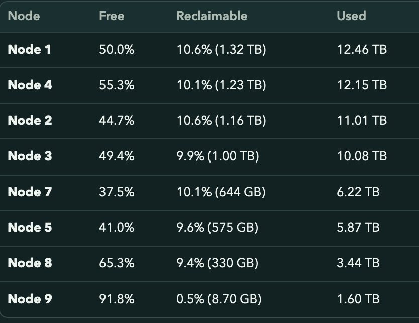Sort by the Free column header

[112, 16]
